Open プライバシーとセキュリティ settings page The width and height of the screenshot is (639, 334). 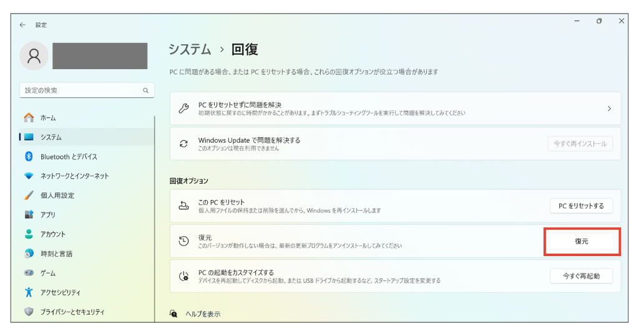[87, 312]
